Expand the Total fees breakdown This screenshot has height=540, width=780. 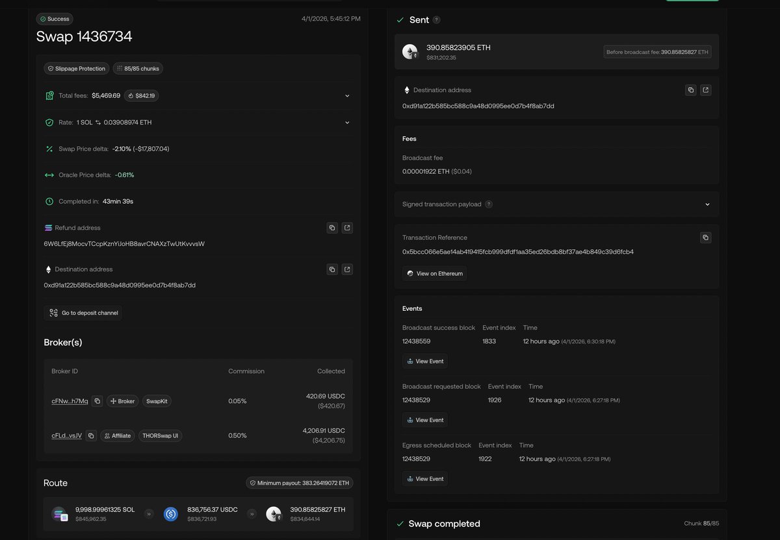(347, 95)
